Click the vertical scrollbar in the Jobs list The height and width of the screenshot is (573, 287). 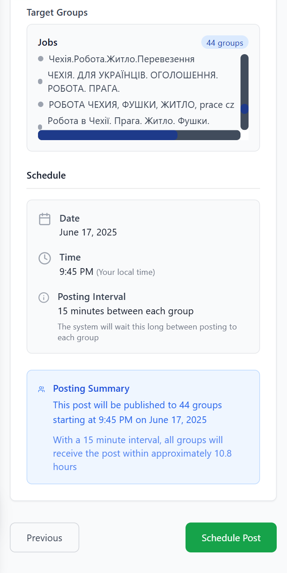(x=245, y=92)
